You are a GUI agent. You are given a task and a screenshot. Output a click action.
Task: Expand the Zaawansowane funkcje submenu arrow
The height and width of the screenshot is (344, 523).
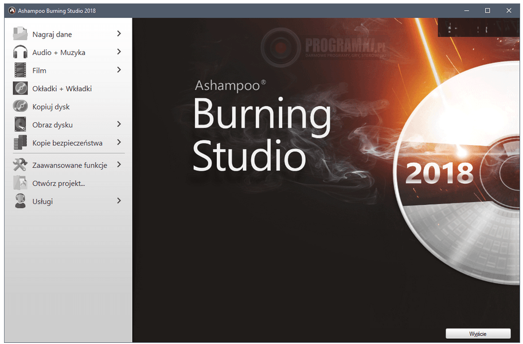(119, 165)
